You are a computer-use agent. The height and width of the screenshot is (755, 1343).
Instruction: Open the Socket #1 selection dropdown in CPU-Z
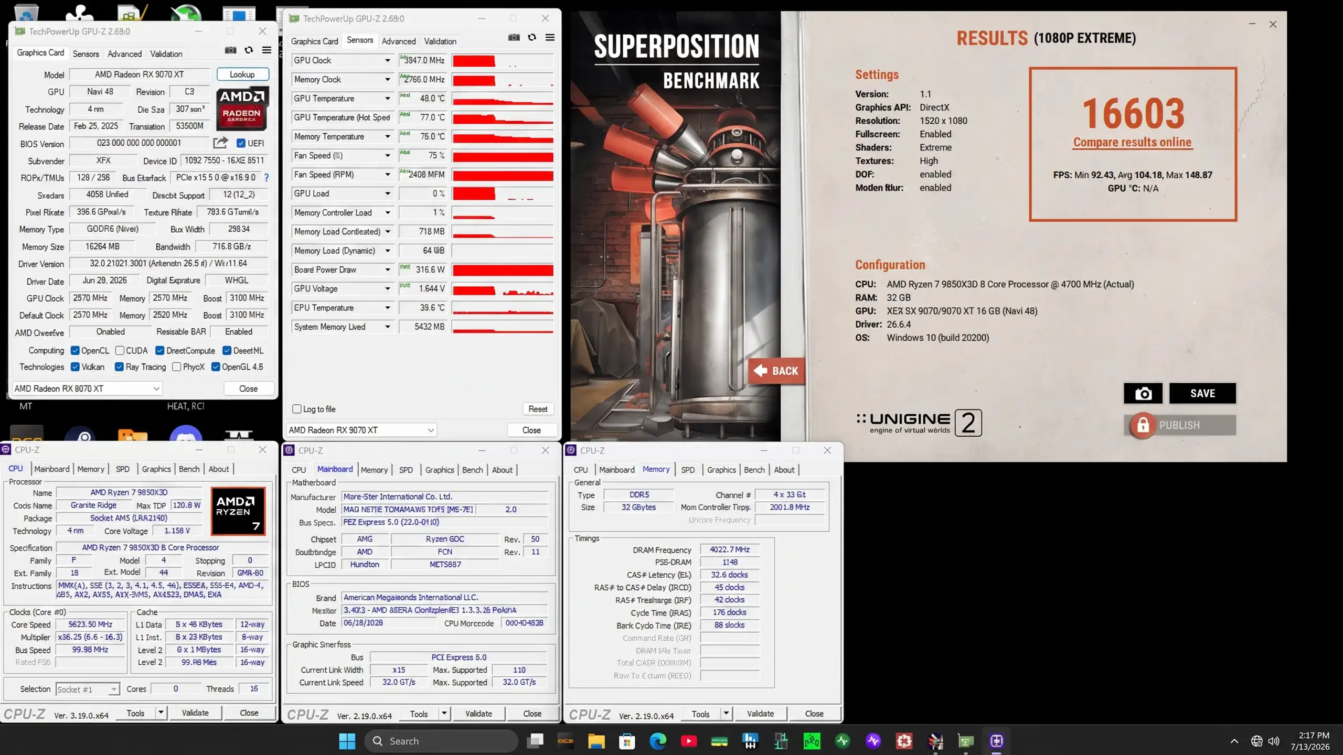[x=88, y=689]
